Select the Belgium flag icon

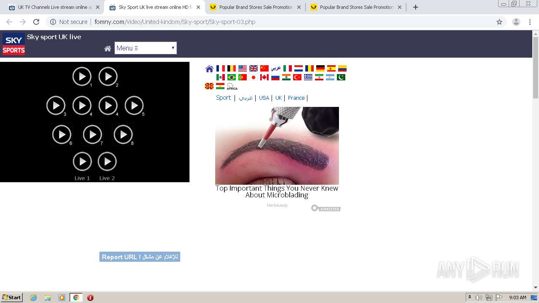point(231,68)
